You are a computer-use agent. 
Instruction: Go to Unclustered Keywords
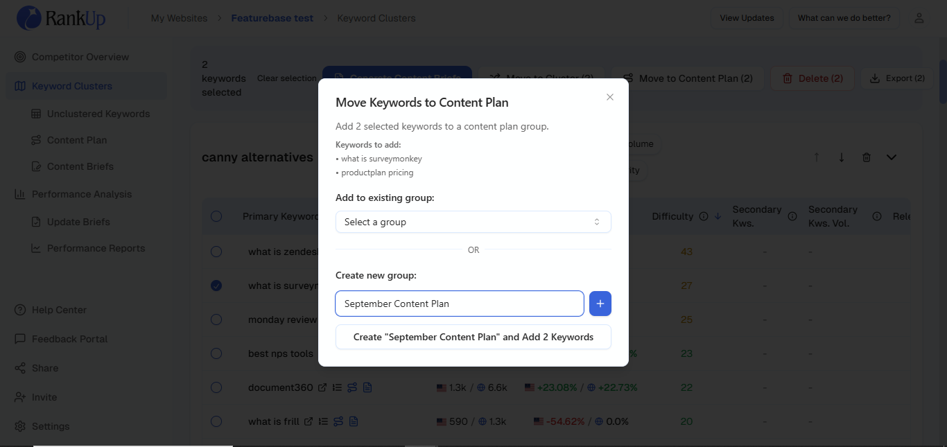coord(98,114)
